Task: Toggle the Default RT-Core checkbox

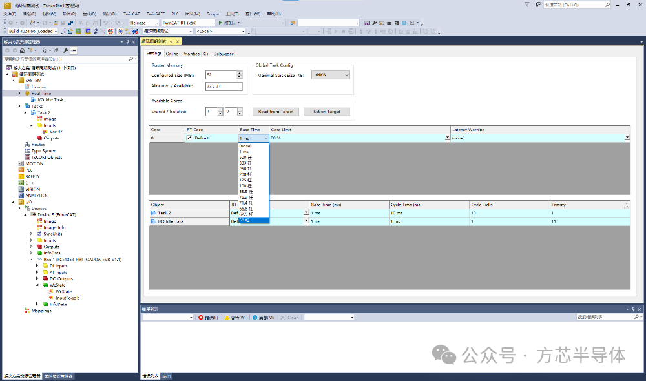Action: (x=189, y=138)
